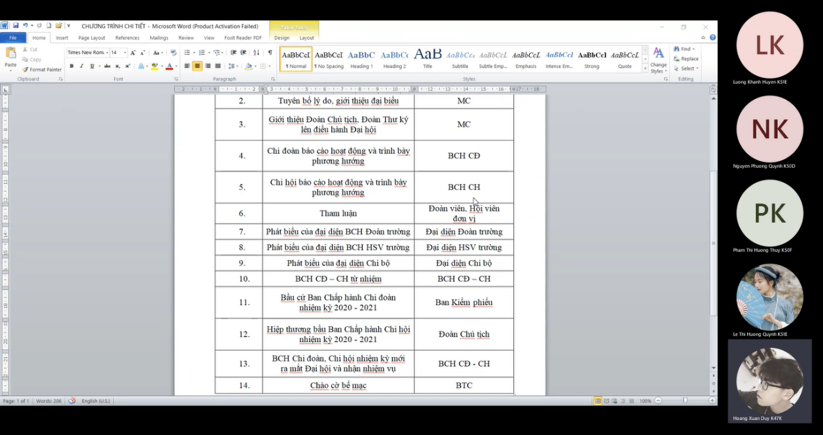Open the font size dropdown
The height and width of the screenshot is (435, 823).
[x=125, y=52]
